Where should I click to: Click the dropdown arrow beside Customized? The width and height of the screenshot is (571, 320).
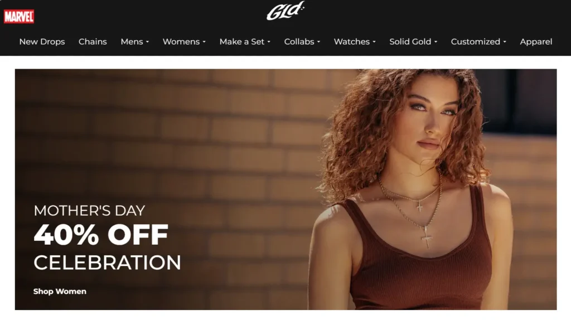pyautogui.click(x=504, y=42)
